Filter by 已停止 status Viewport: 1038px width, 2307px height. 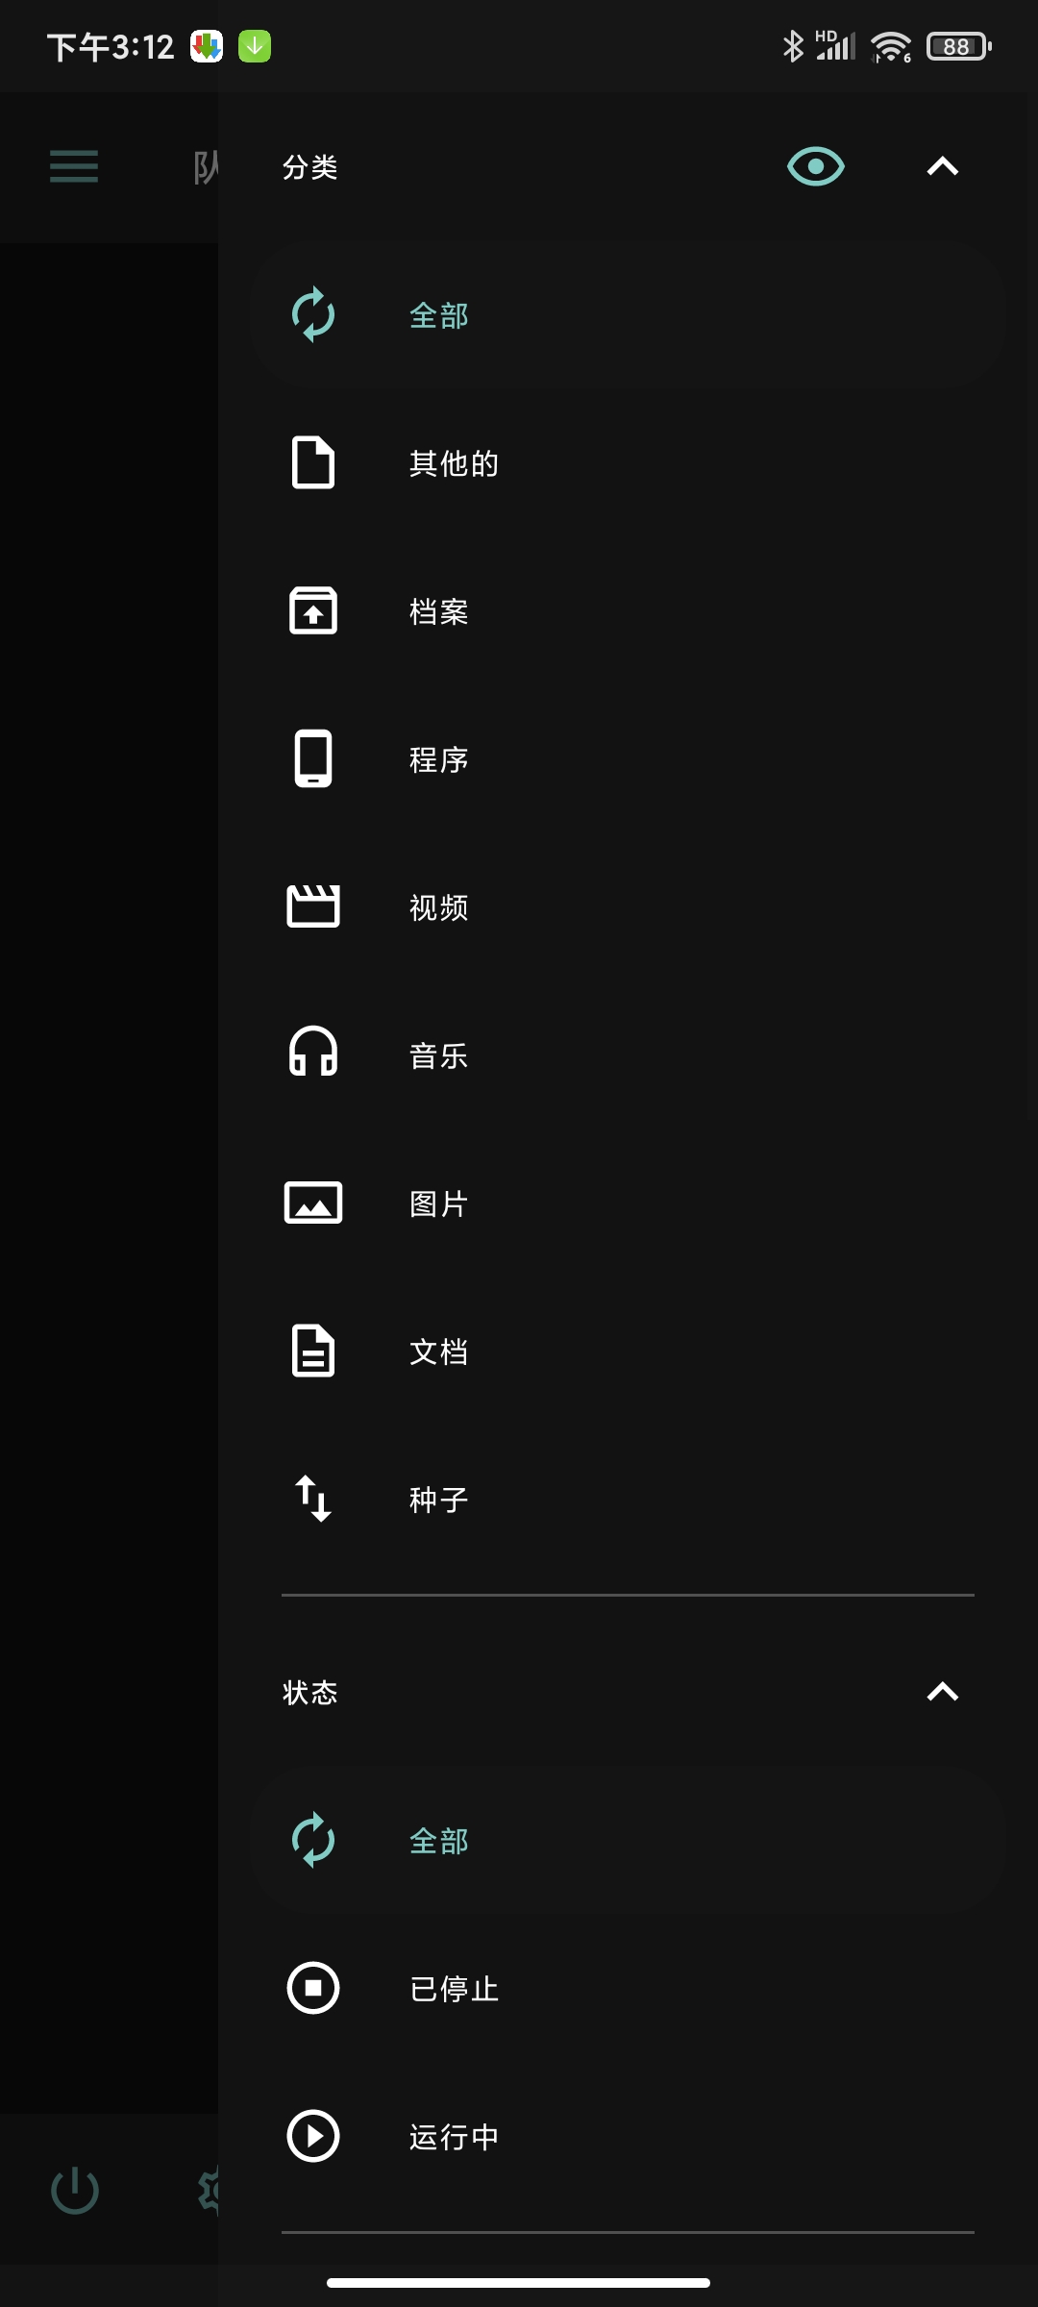tap(628, 1988)
